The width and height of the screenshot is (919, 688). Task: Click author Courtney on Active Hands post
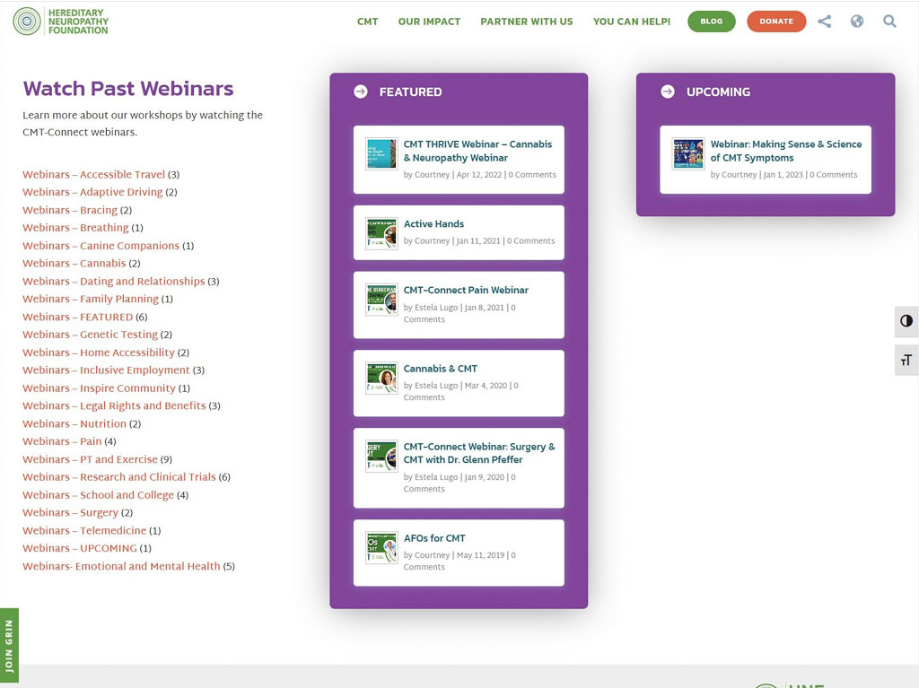[x=432, y=241]
